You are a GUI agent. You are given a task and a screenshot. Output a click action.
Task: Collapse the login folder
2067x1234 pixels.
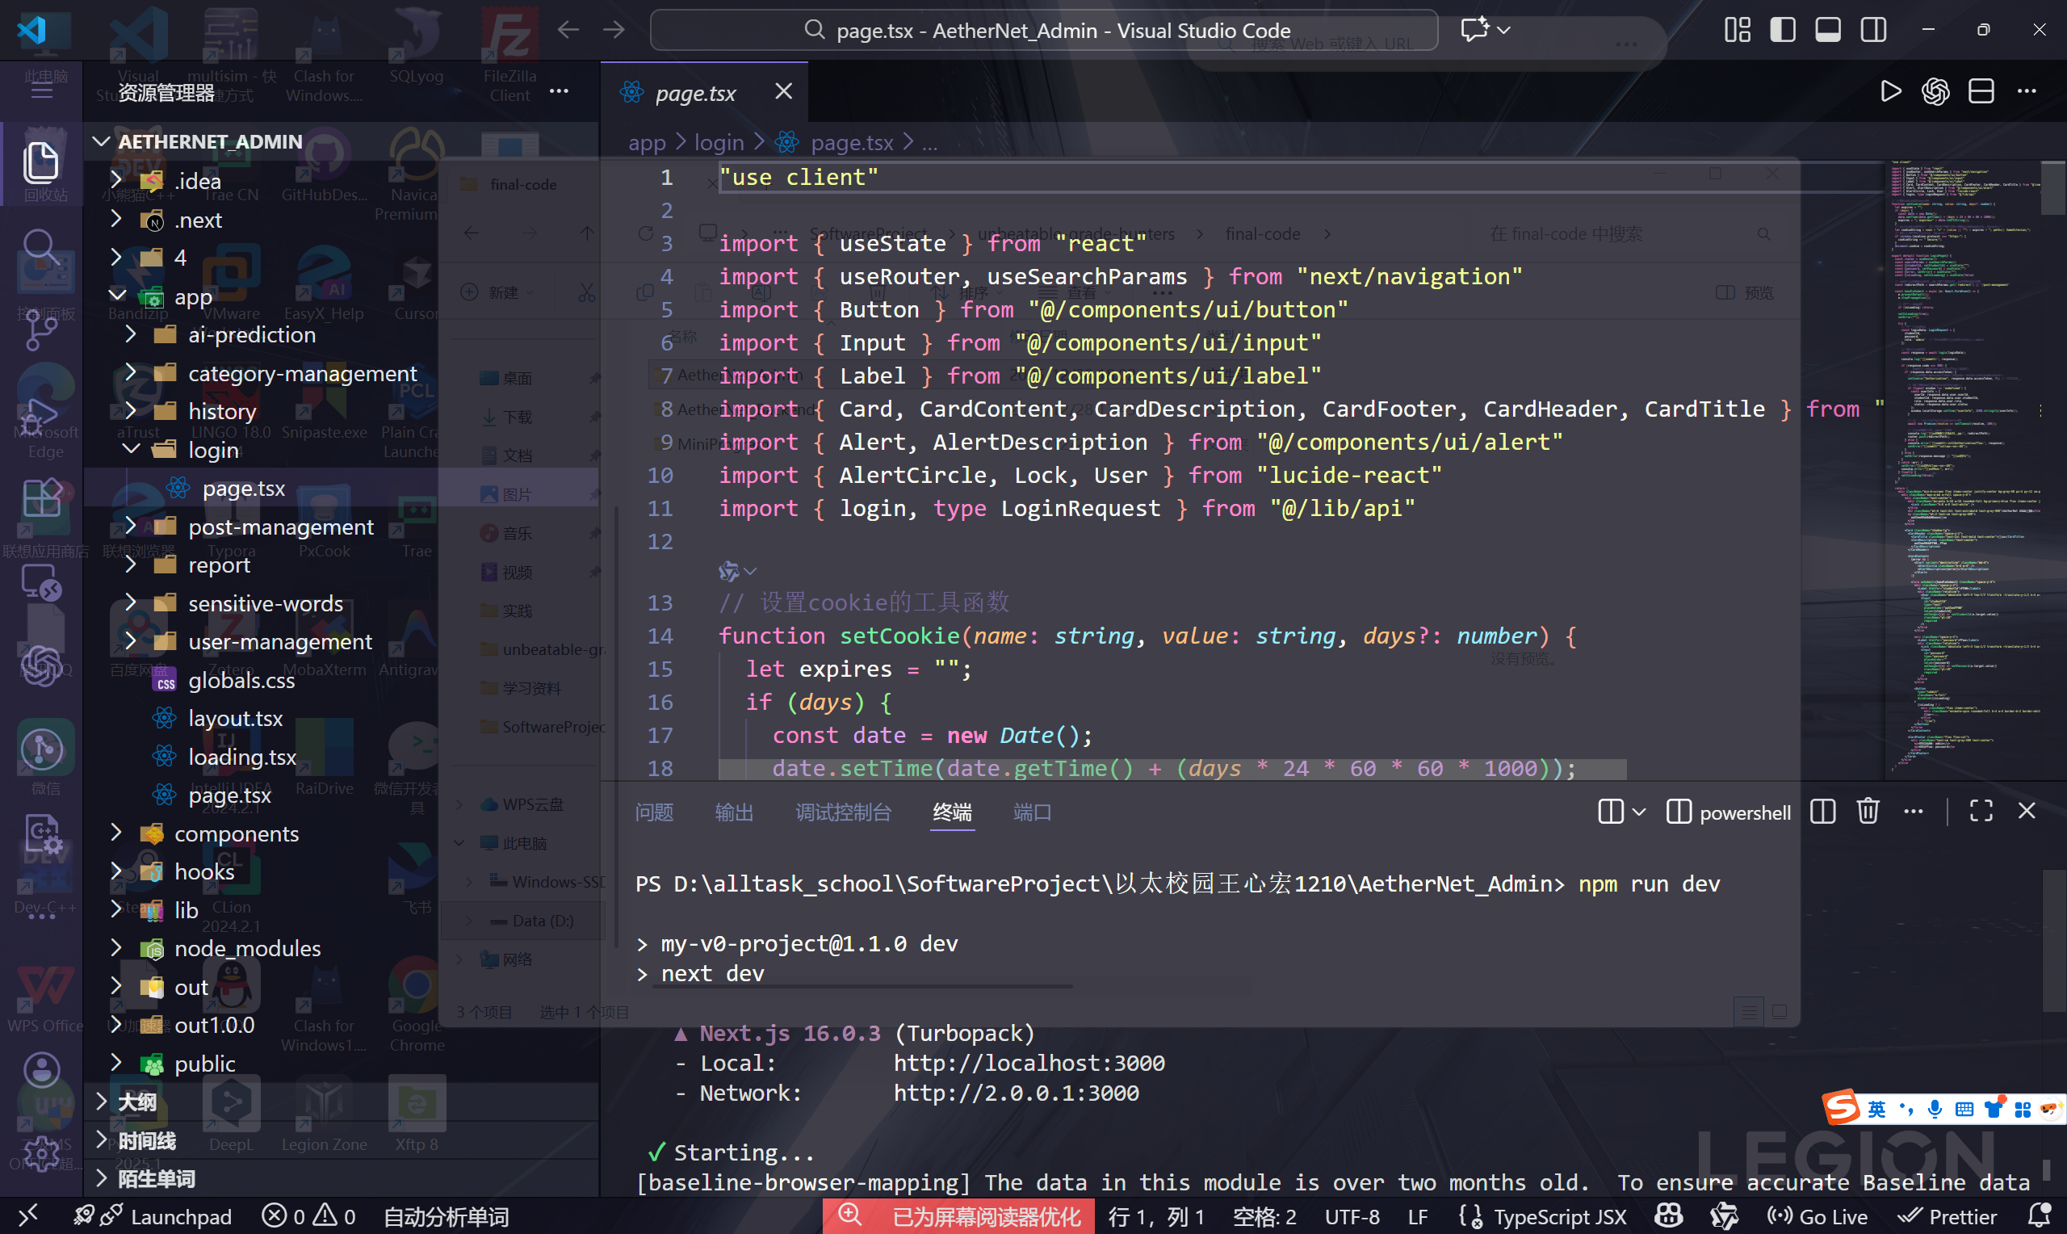214,450
